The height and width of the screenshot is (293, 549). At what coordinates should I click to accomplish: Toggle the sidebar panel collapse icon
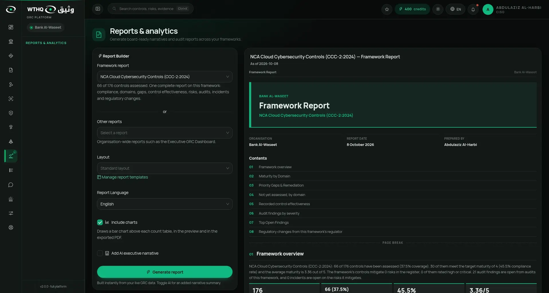(x=98, y=9)
